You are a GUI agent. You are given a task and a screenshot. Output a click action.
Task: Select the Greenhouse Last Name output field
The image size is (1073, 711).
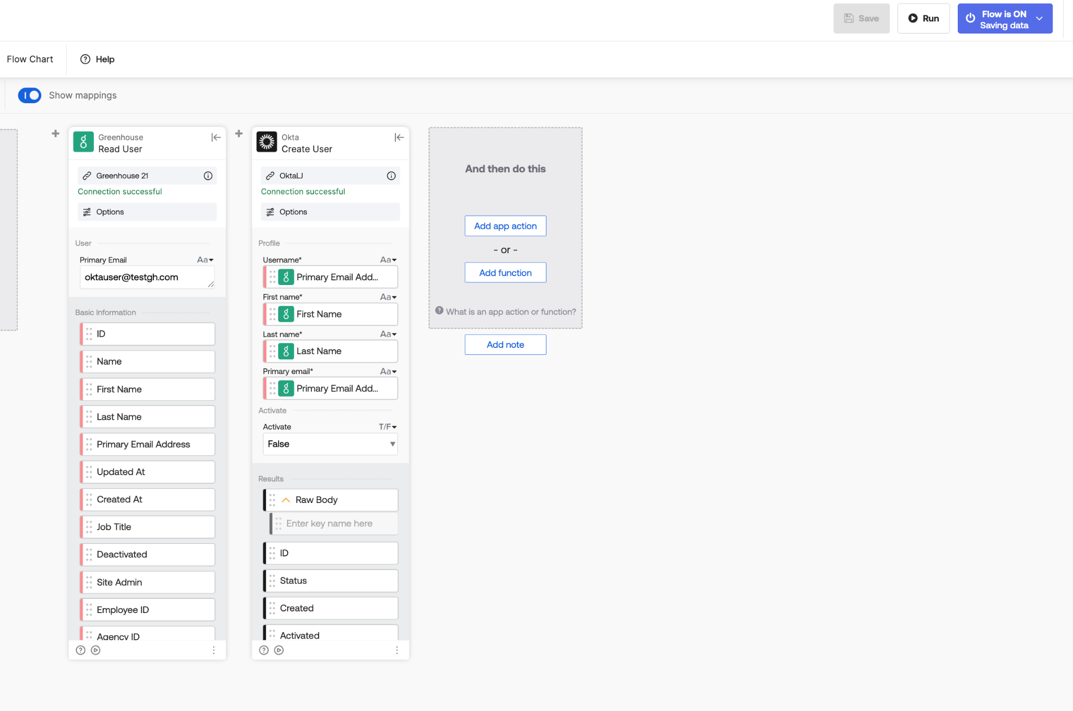pos(147,417)
